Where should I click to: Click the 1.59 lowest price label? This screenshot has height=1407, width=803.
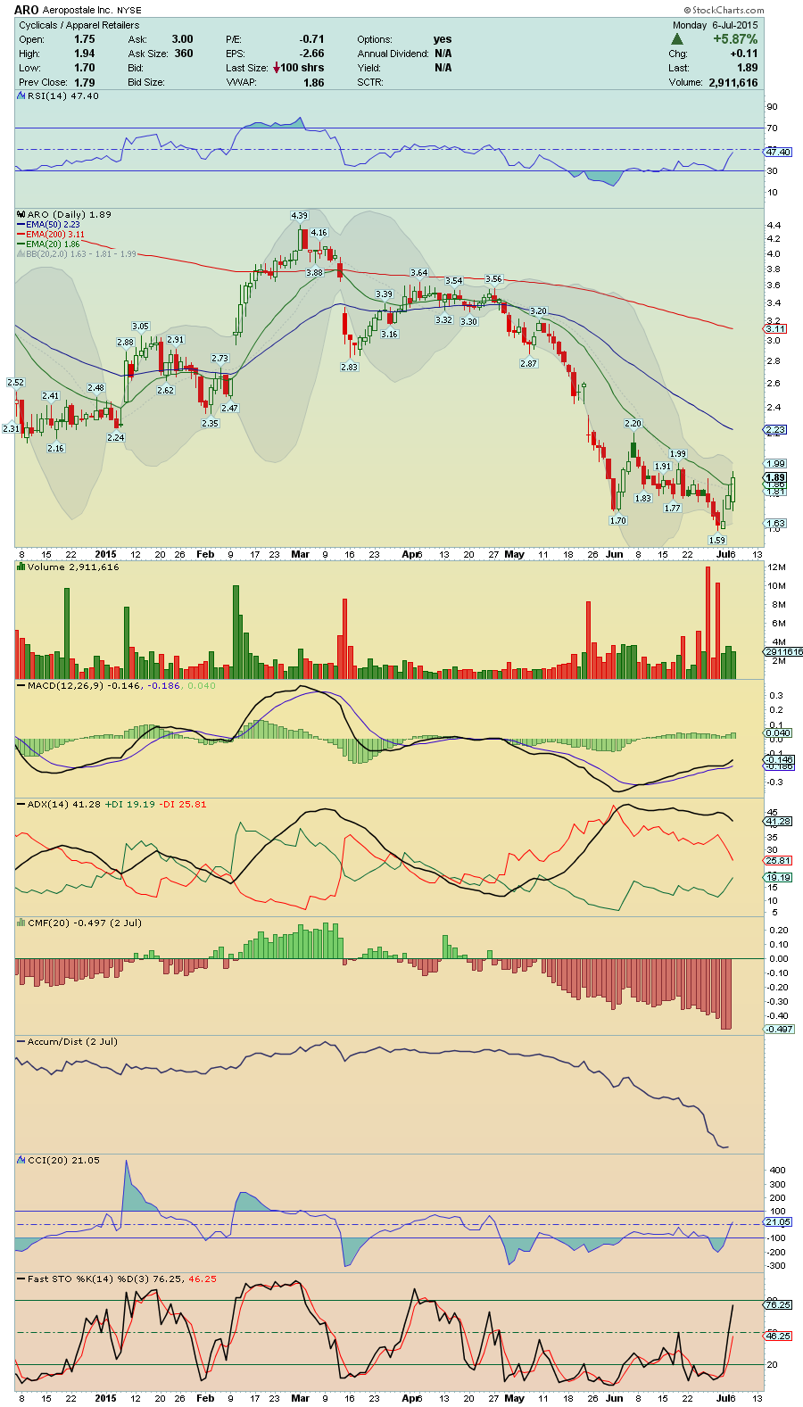[717, 540]
